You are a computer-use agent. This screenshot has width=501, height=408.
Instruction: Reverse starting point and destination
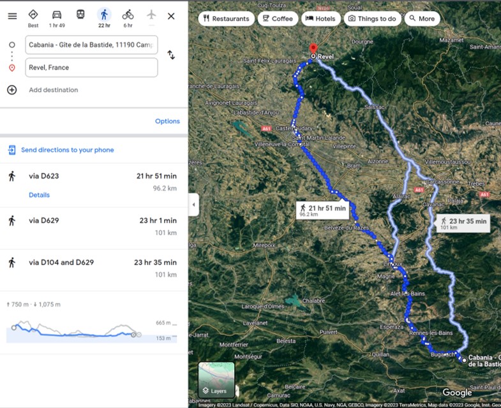tap(171, 55)
